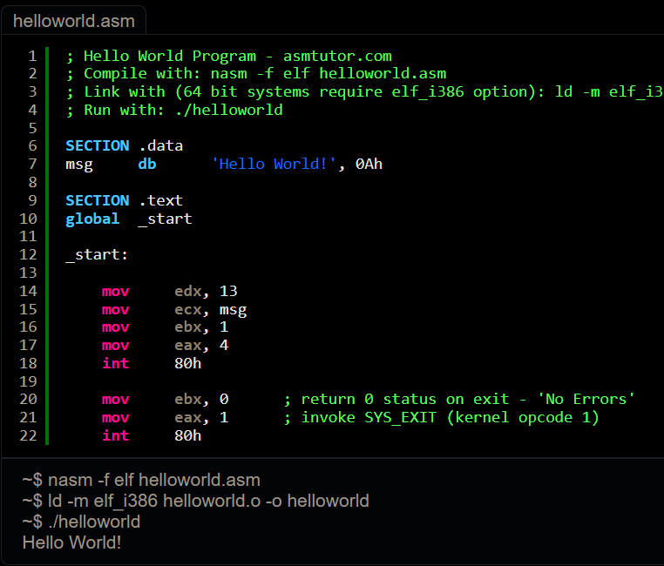Click the ecx, msg operand text
The width and height of the screenshot is (664, 566).
coord(210,309)
